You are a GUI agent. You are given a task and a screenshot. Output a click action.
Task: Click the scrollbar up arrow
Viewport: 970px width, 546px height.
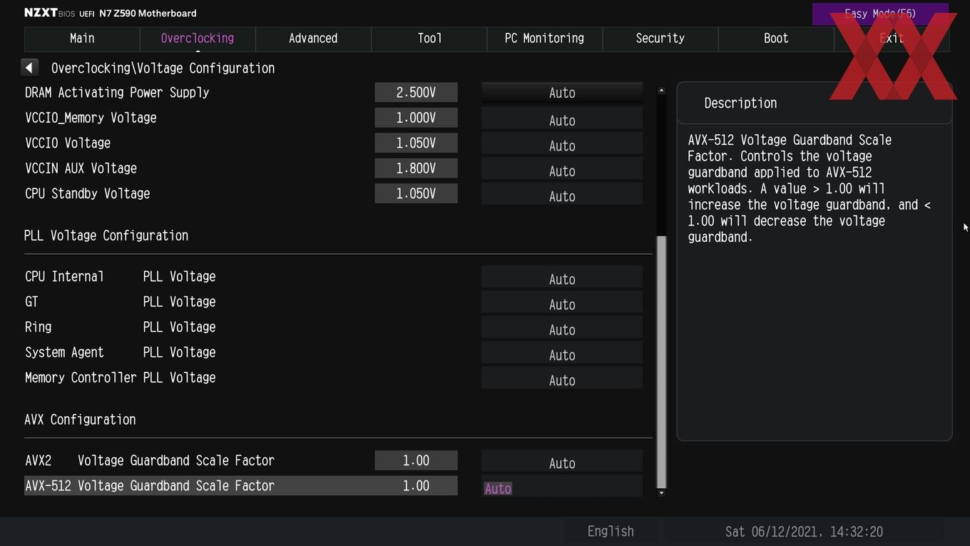(661, 91)
